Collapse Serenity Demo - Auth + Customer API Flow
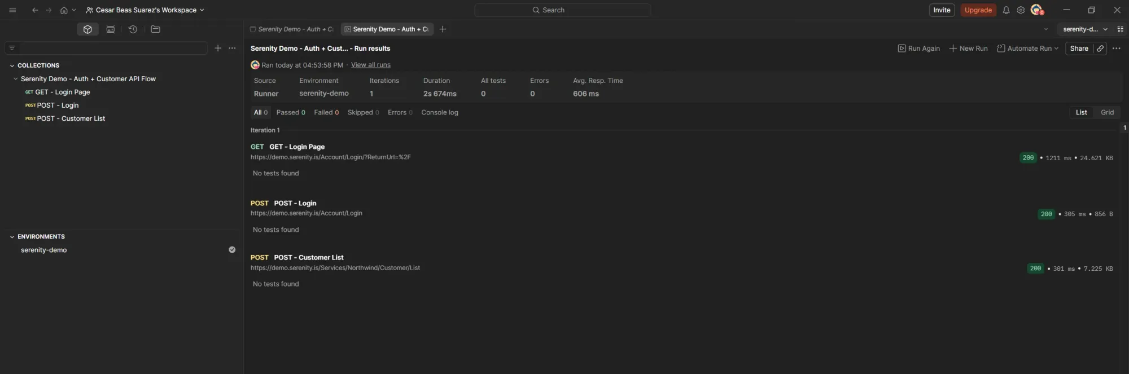The height and width of the screenshot is (374, 1129). point(16,79)
